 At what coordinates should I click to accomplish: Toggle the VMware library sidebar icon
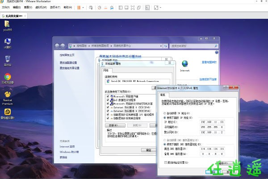(121, 8)
